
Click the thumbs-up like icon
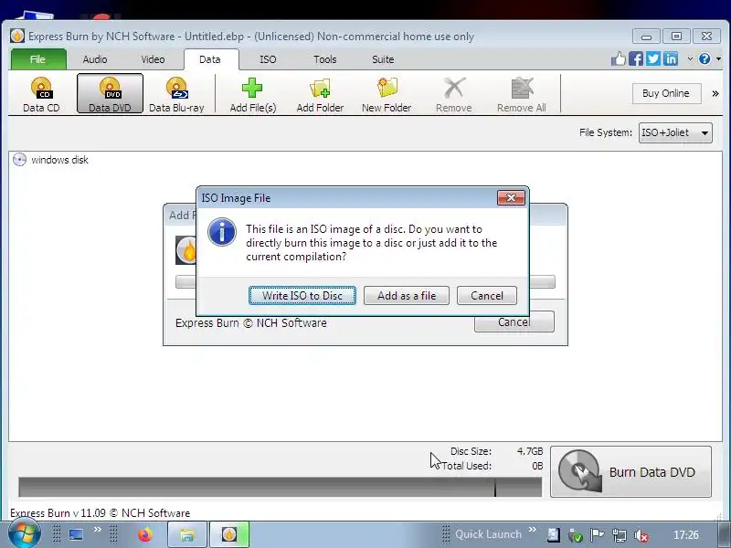[x=619, y=58]
